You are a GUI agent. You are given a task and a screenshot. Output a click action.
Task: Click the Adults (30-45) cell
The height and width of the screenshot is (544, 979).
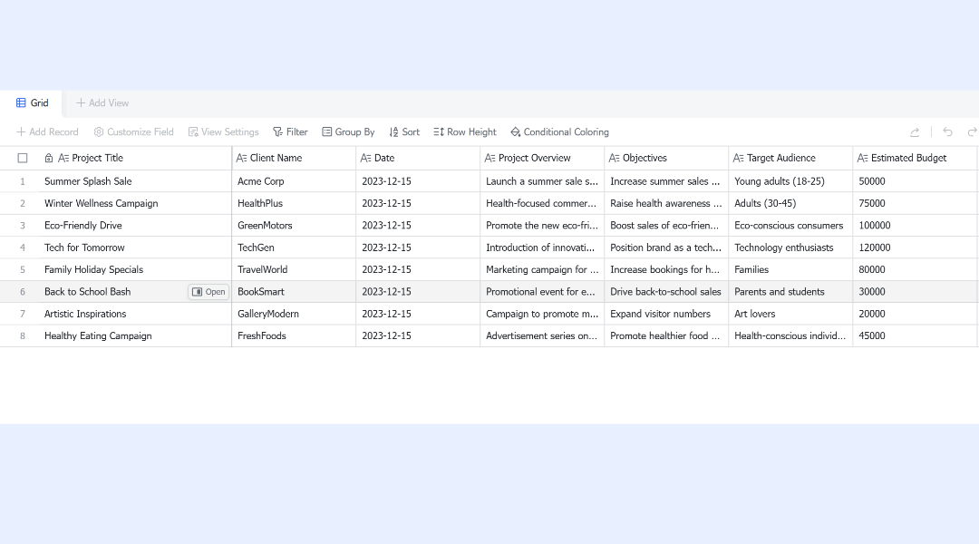point(790,203)
